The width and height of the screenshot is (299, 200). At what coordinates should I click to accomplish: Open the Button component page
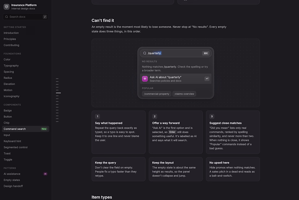8,117
